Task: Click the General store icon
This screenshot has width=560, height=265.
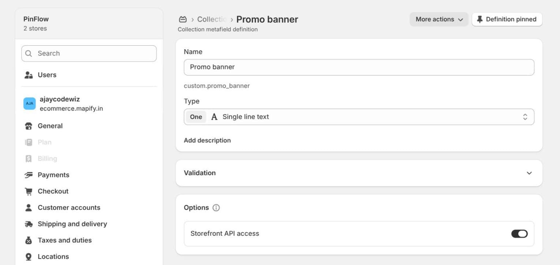Action: coord(29,126)
